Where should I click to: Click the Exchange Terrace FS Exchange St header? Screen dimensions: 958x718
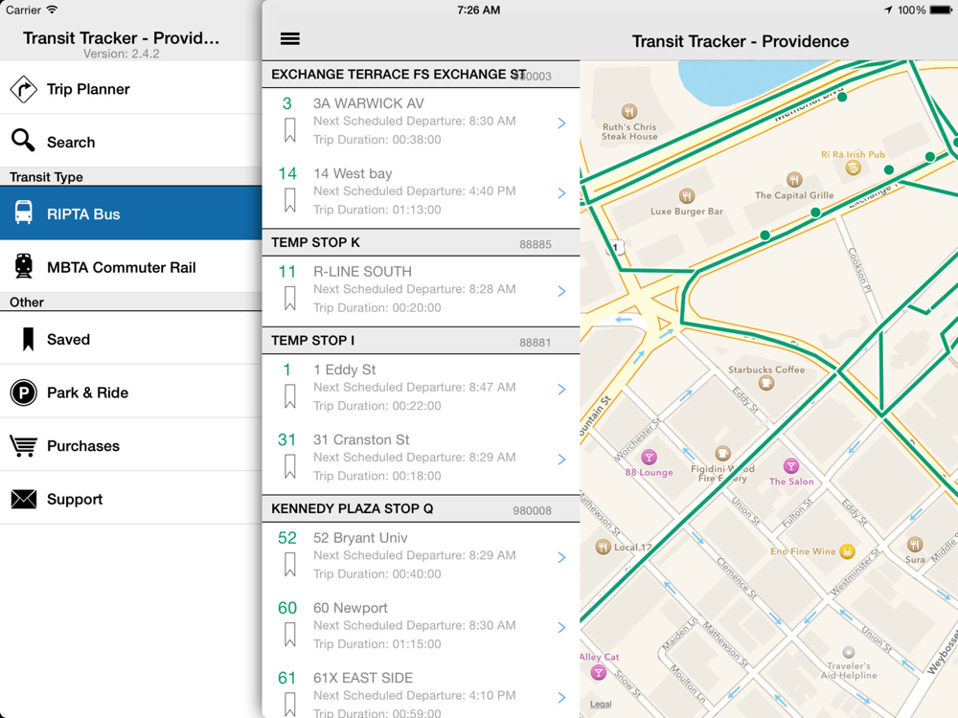(421, 75)
